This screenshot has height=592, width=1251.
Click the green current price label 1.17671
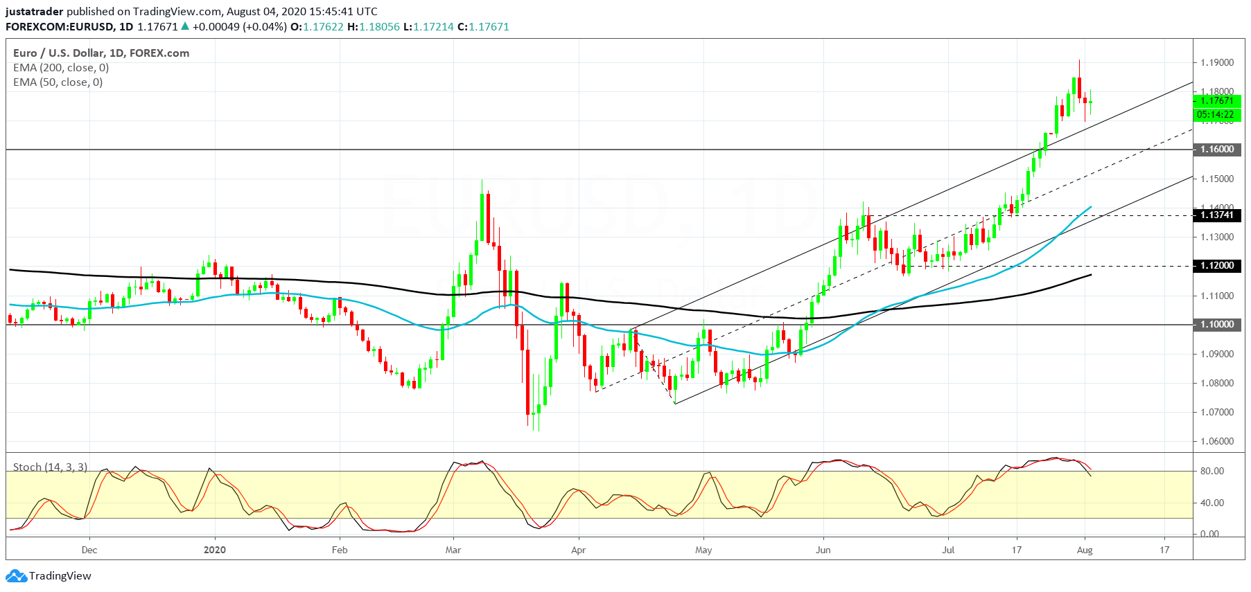1217,101
